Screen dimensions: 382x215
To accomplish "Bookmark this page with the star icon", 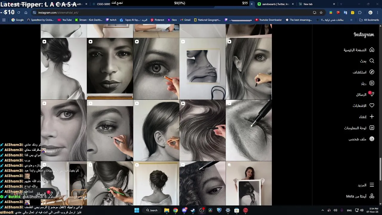I will 321,13.
